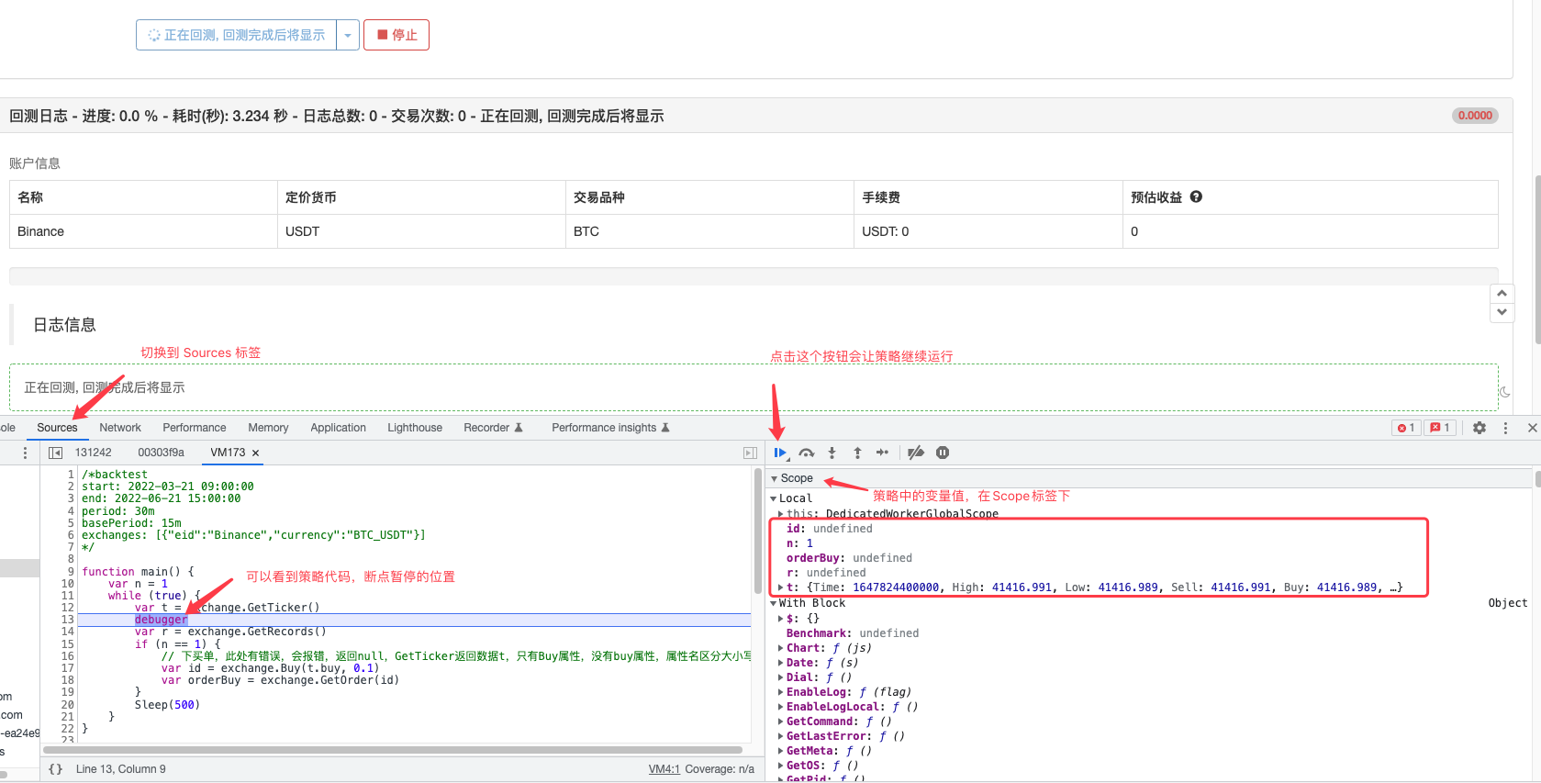This screenshot has width=1541, height=783.
Task: Show help for 预估收益 column
Action: click(1196, 196)
